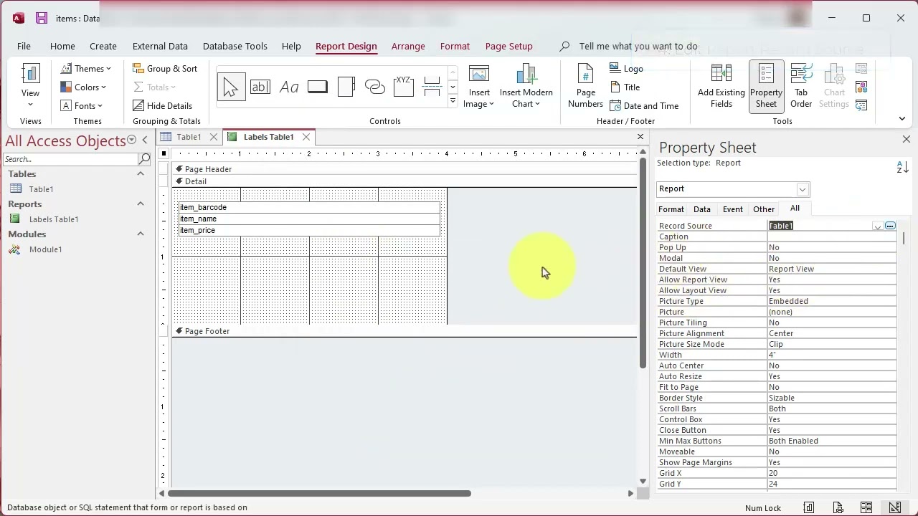The height and width of the screenshot is (516, 918).
Task: Open the Report object selector dropdown
Action: click(803, 189)
